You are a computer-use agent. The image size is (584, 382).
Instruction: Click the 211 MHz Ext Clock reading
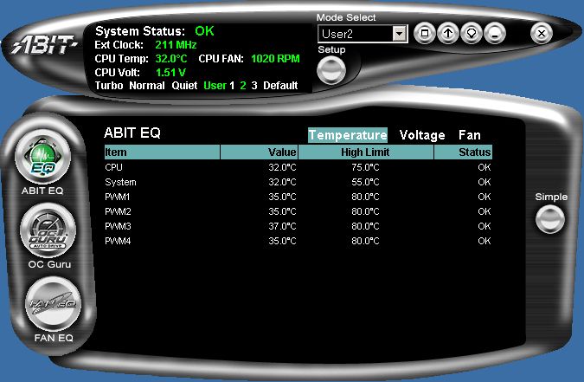click(x=176, y=45)
